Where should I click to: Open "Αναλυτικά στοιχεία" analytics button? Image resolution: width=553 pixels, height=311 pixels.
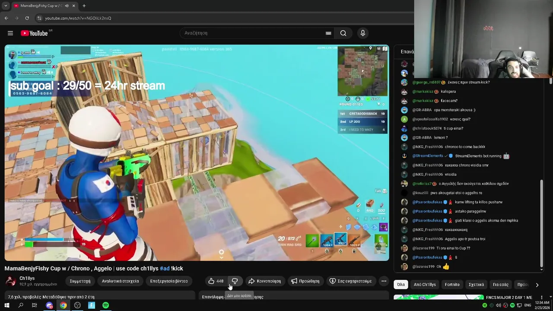coord(121,281)
